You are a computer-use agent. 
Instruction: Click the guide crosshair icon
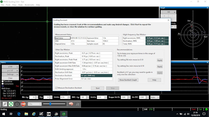pyautogui.click(x=17, y=104)
